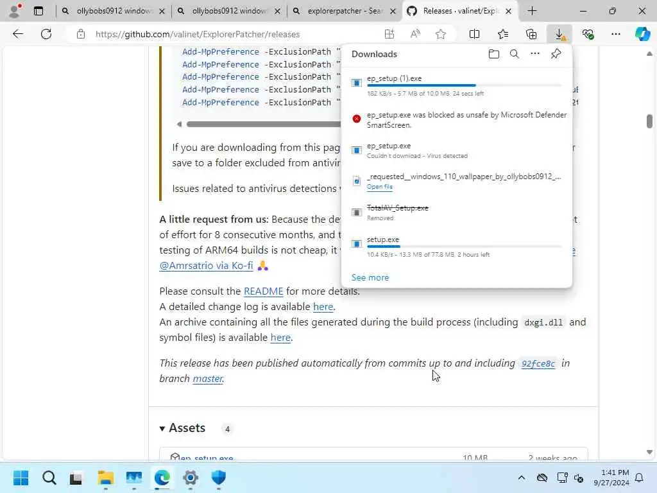Switch to explorerpatcher search tab
Viewport: 657px width, 493px height.
(x=344, y=11)
